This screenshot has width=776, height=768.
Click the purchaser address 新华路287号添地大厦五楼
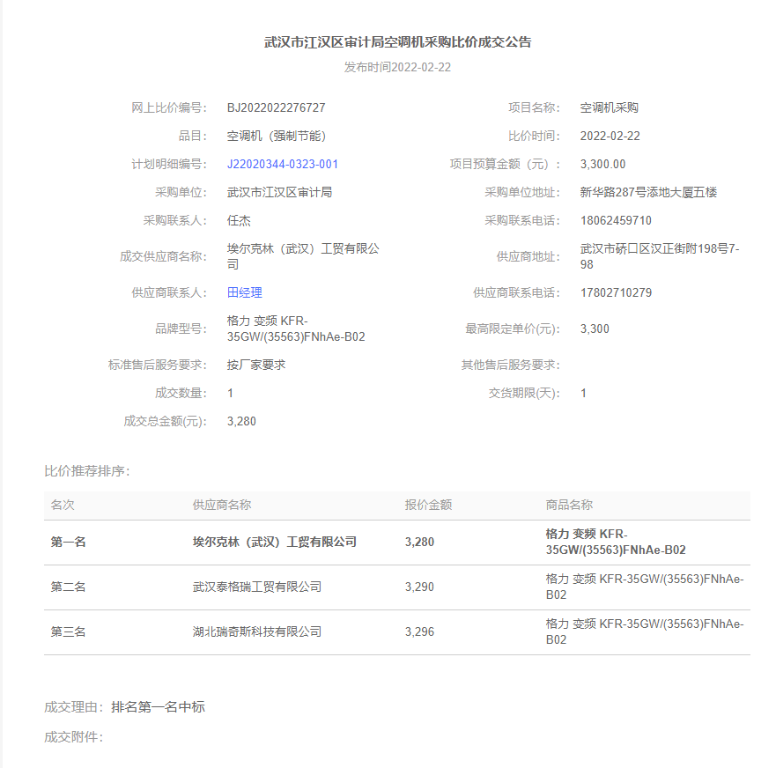point(648,192)
